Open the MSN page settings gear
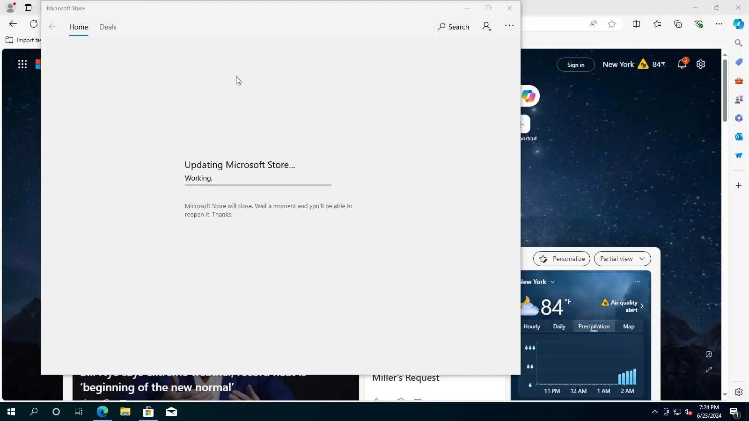The width and height of the screenshot is (749, 421). click(x=701, y=64)
